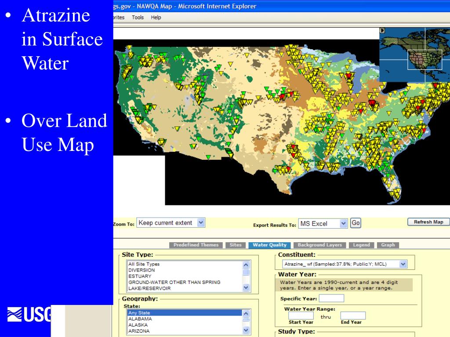Click the North America overview map thumbnail
Viewport: 450px width, 337px height.
pyautogui.click(x=415, y=55)
